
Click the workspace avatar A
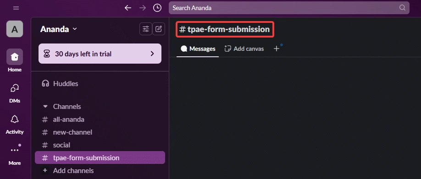(15, 29)
